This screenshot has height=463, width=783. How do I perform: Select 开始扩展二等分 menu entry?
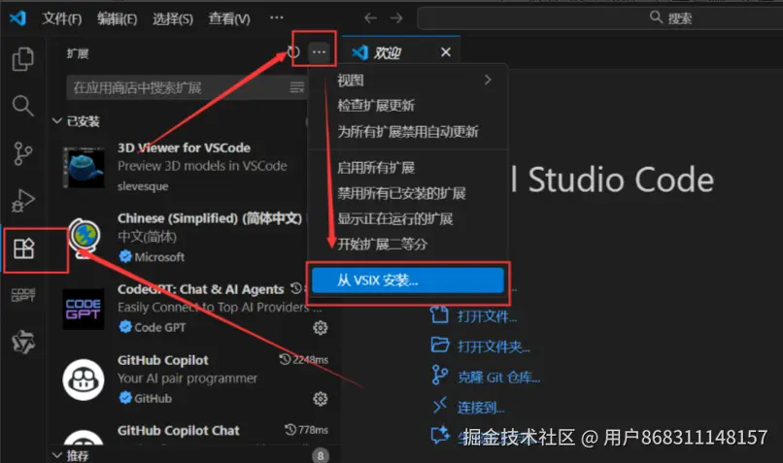(x=408, y=244)
